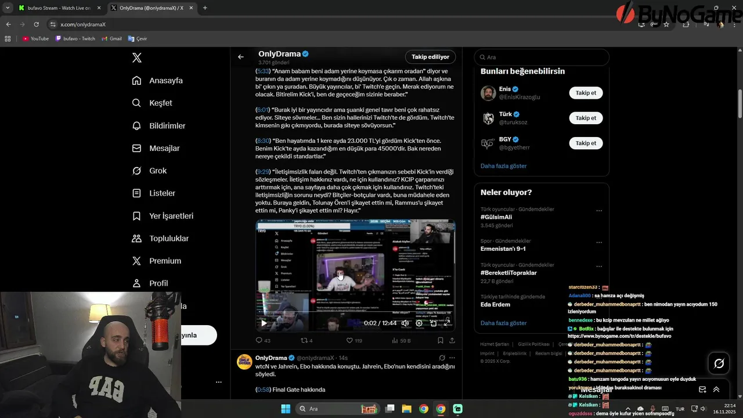Play the embedded video
This screenshot has height=418, width=743.
click(x=264, y=323)
